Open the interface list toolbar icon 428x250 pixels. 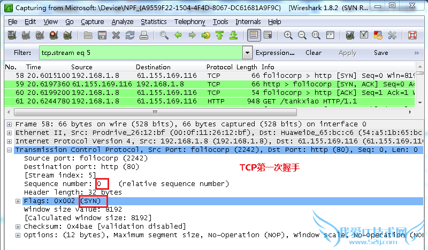pos(12,35)
